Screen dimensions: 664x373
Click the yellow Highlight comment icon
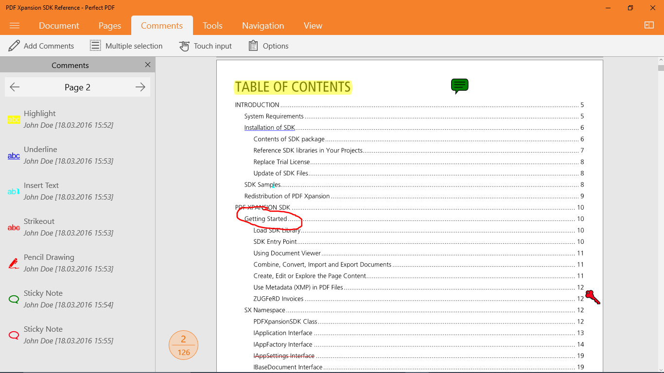(14, 119)
